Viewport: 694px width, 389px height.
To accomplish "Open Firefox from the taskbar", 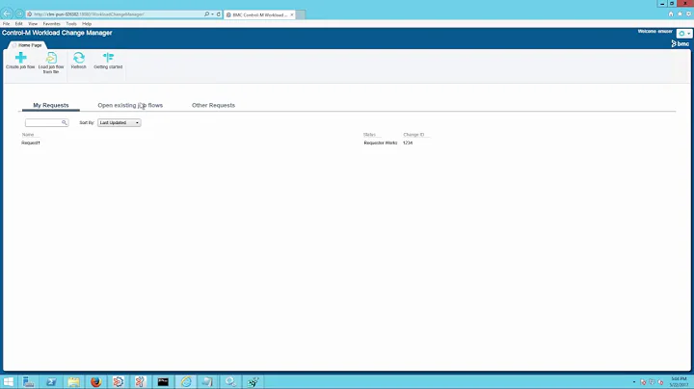I will (x=96, y=382).
